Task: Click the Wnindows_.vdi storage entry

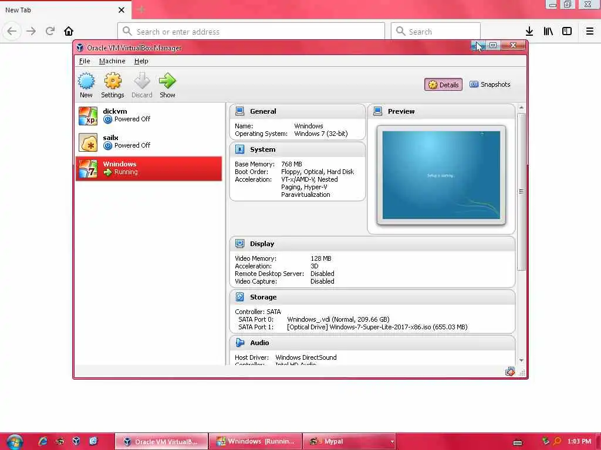Action: pyautogui.click(x=338, y=319)
